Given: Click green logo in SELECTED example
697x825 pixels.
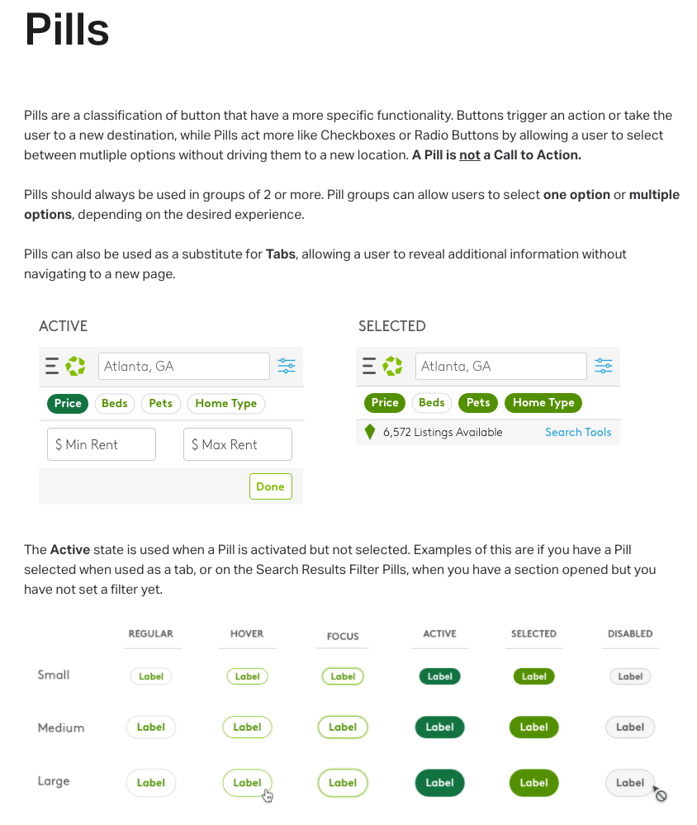Looking at the screenshot, I should click(x=392, y=366).
